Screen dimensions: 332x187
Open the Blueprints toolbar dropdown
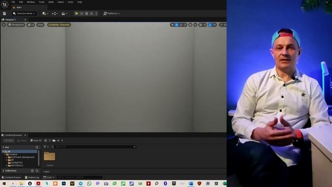54,14
